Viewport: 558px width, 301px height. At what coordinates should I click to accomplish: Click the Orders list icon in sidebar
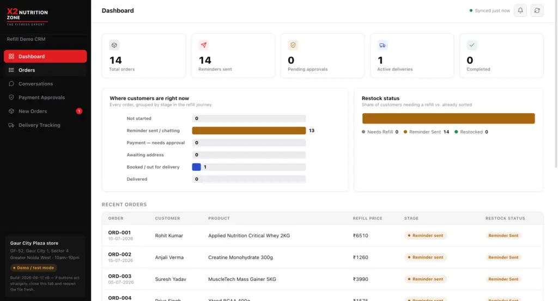pyautogui.click(x=11, y=70)
